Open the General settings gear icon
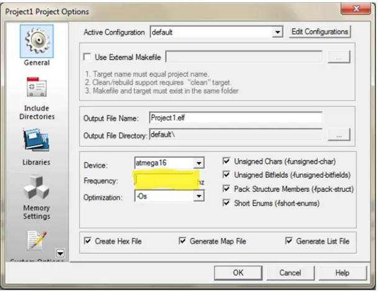This screenshot has width=378, height=292. point(37,41)
